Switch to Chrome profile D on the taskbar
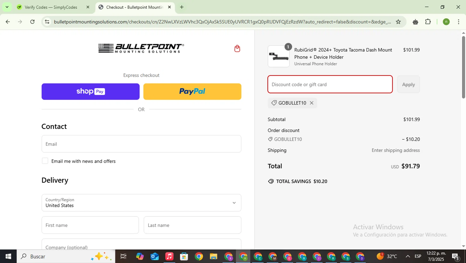The width and height of the screenshot is (466, 263). point(360,256)
